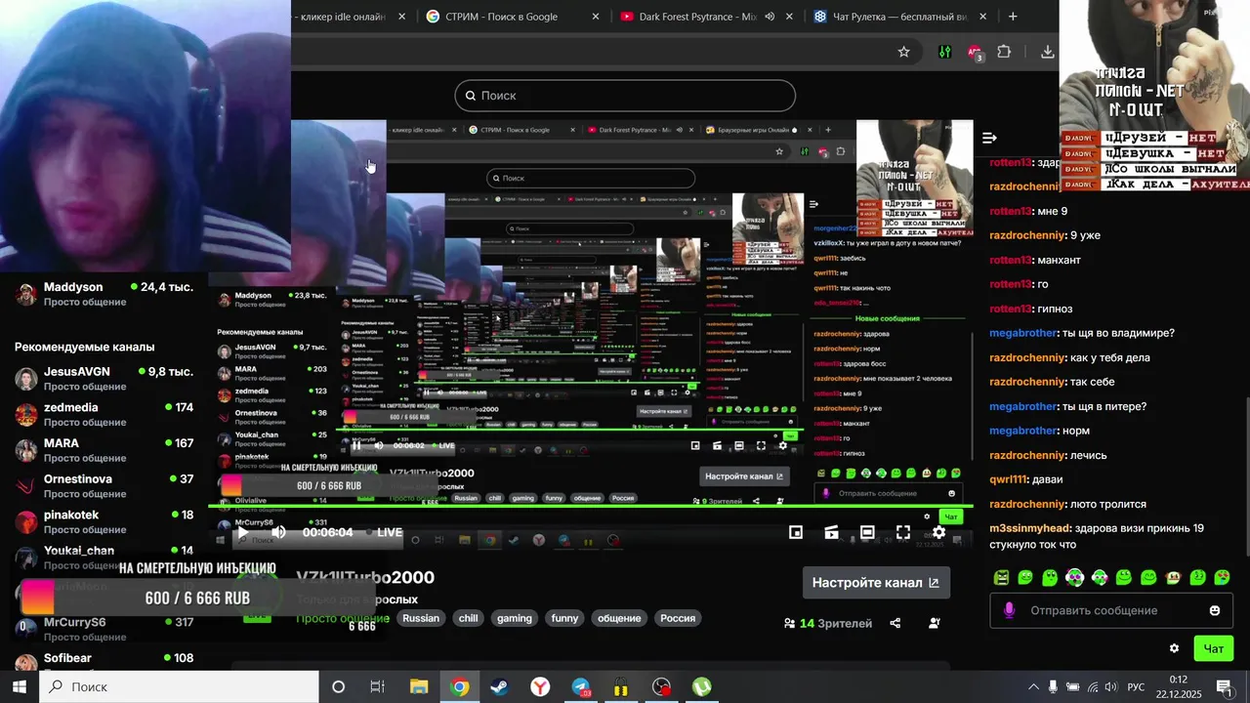Send the headphones purple-eyed emote
This screenshot has height=703, width=1250.
click(1074, 577)
